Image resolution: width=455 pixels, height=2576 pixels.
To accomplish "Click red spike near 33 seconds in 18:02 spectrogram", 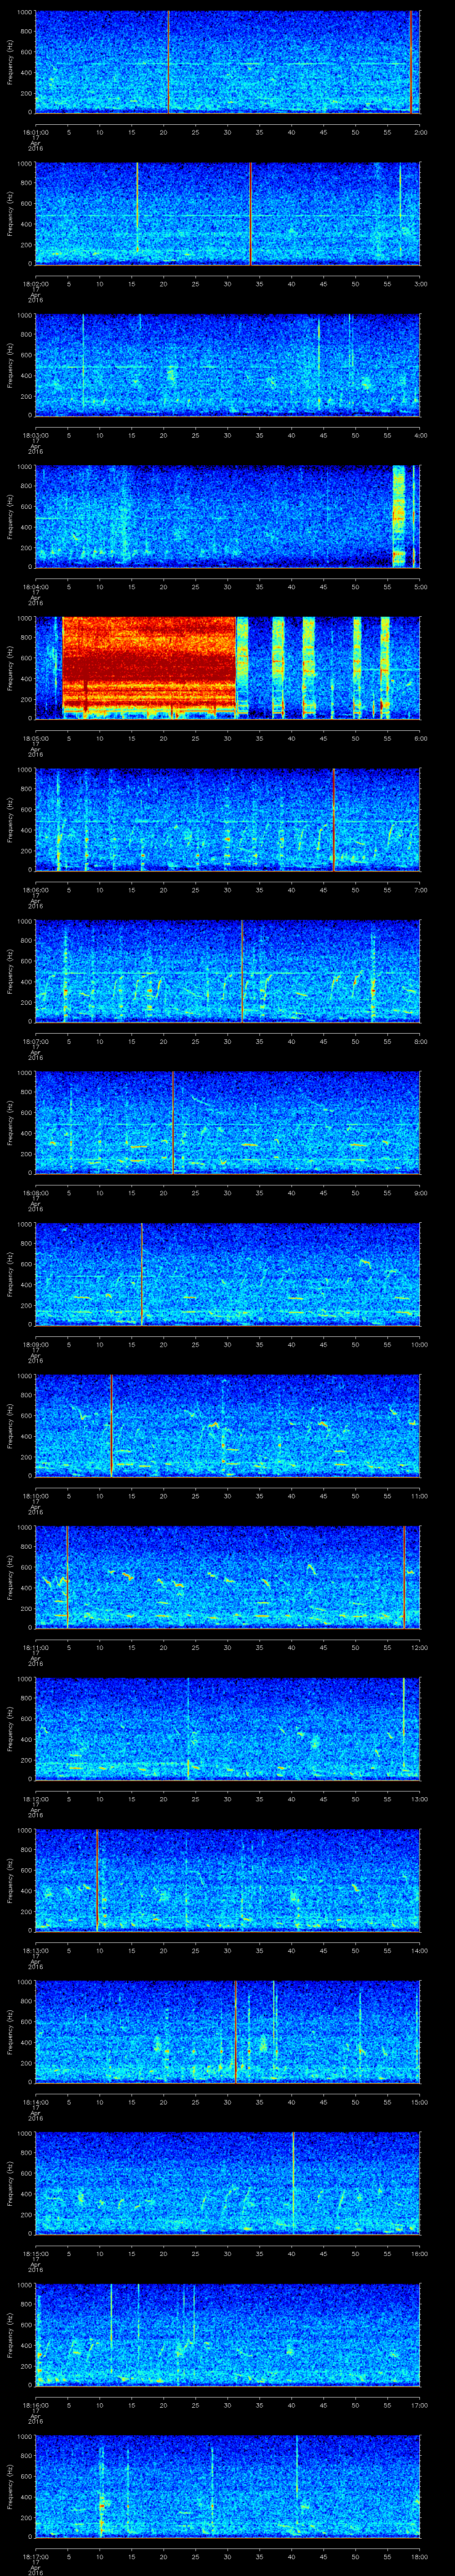I will [x=250, y=214].
